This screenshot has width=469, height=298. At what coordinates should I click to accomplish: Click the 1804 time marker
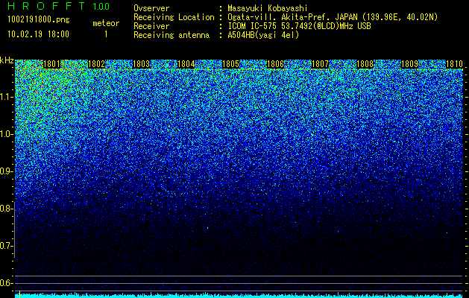point(186,64)
